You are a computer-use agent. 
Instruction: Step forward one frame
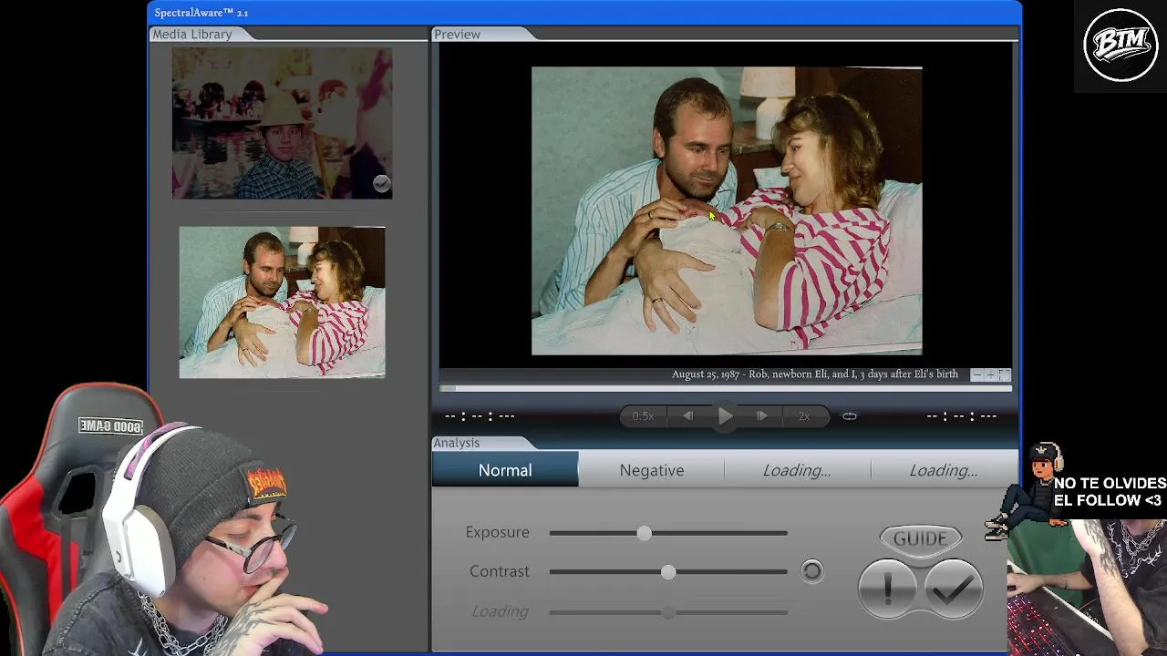point(762,416)
